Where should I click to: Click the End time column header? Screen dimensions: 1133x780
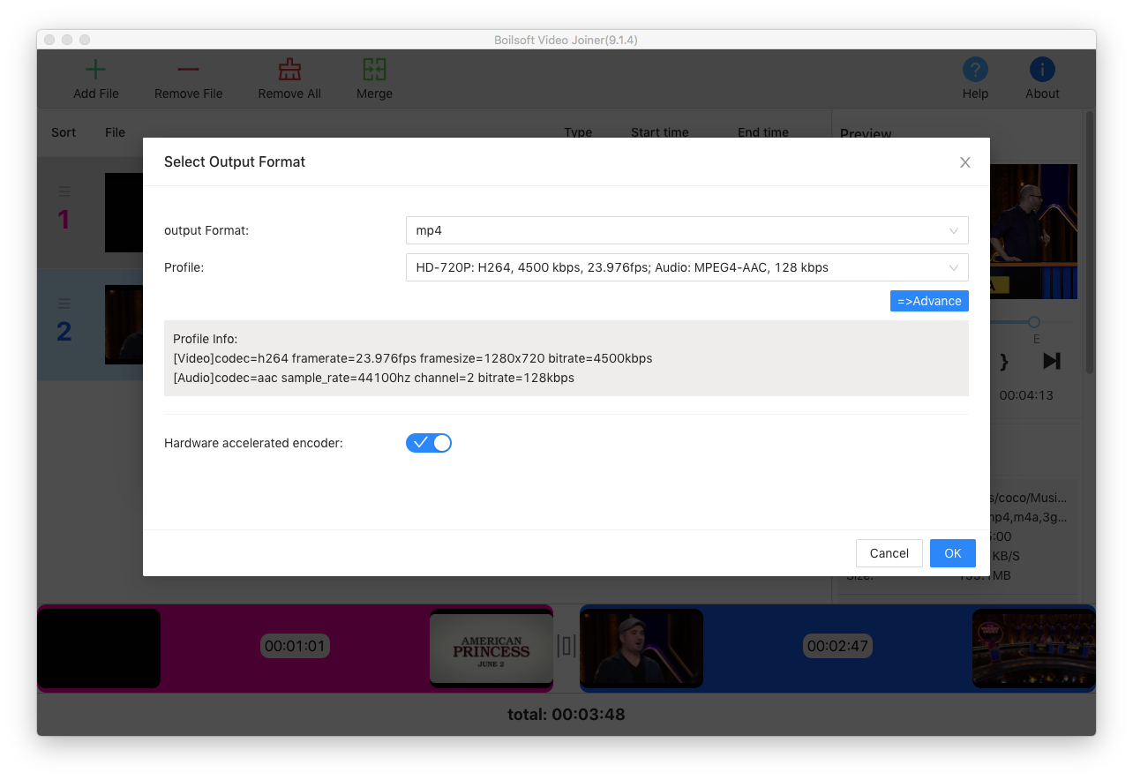tap(762, 132)
